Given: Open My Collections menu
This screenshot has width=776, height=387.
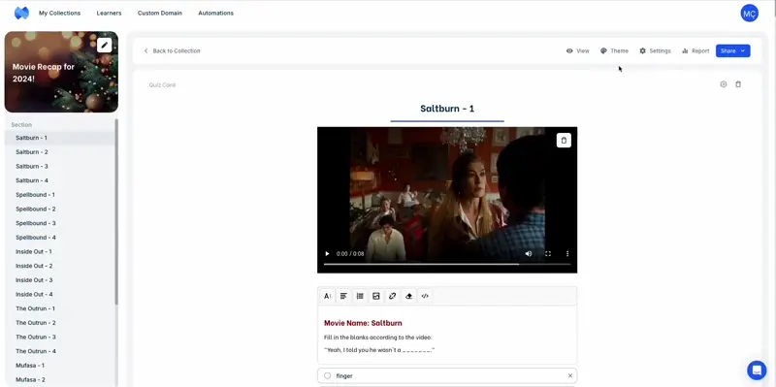Looking at the screenshot, I should point(59,14).
